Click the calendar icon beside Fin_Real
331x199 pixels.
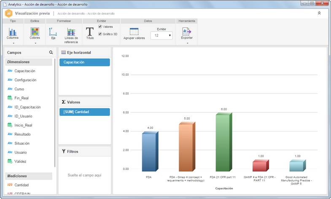tap(10, 98)
